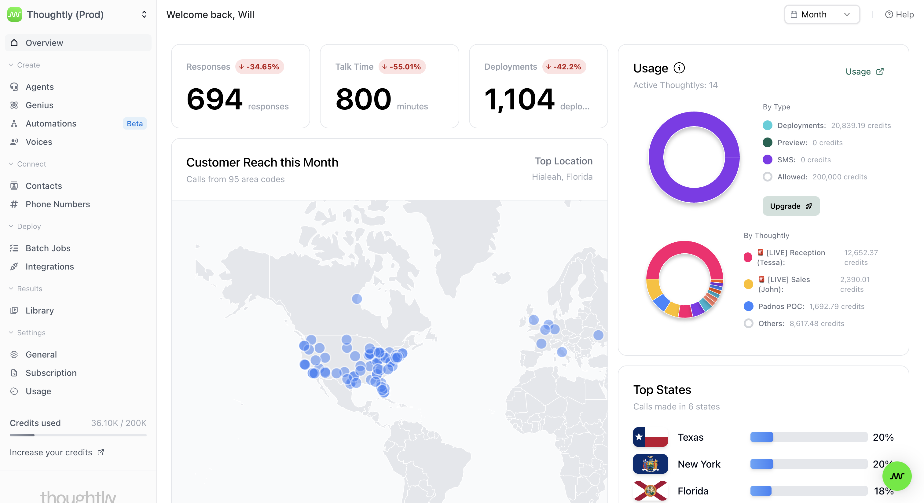
Task: Click the external link icon beside Usage
Action: click(880, 72)
